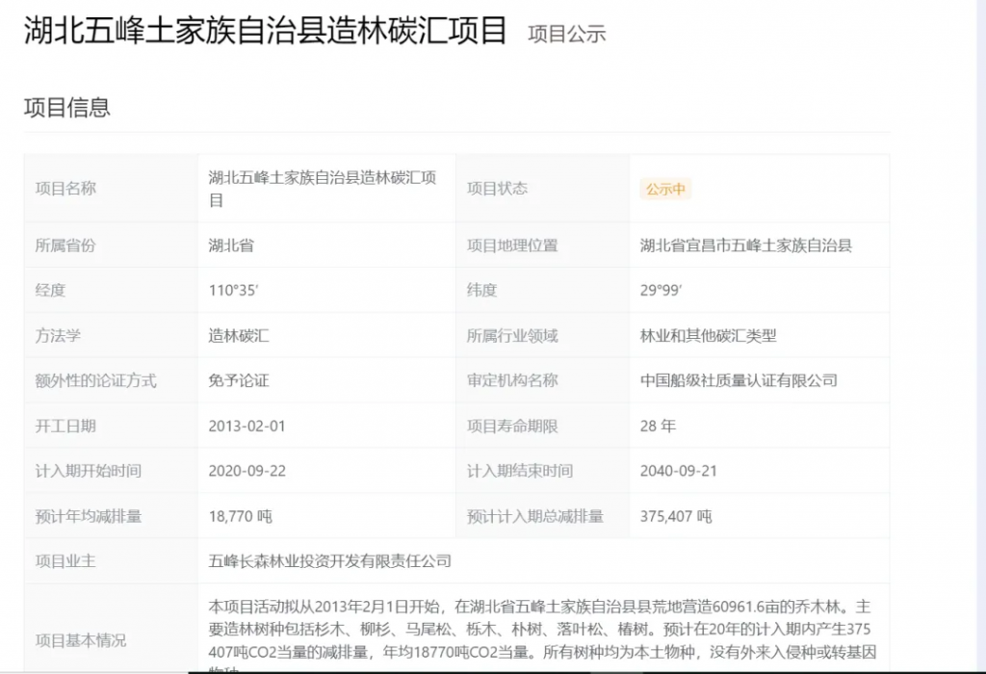The height and width of the screenshot is (674, 986).
Task: Click owner 五峰长森林业投资开发有限责任公司
Action: click(x=329, y=560)
